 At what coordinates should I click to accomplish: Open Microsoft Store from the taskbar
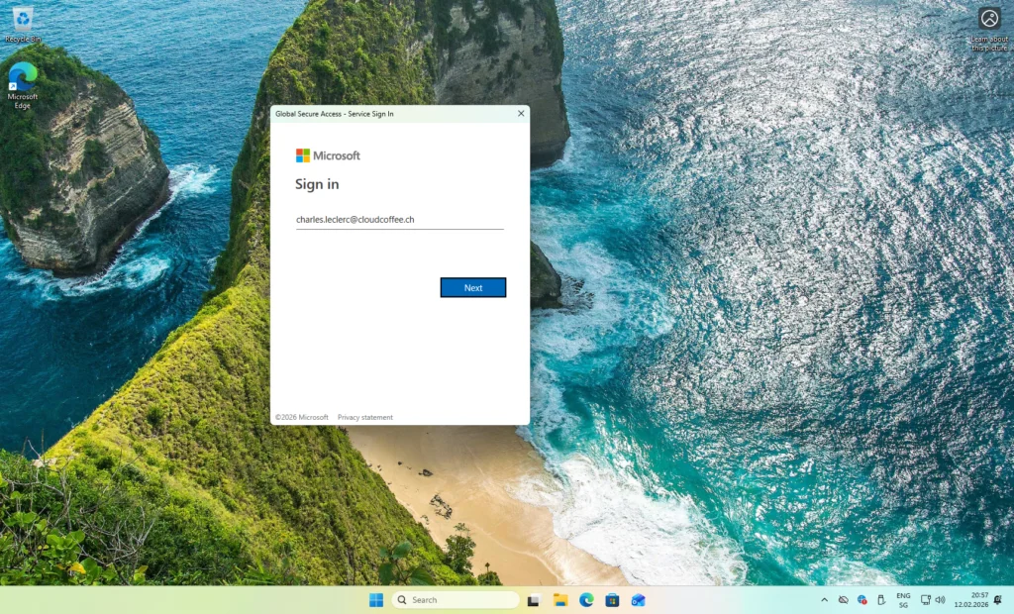coord(612,600)
